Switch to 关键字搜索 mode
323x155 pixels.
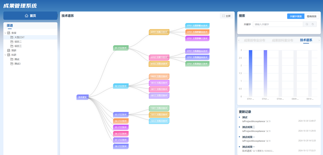tap(296, 17)
